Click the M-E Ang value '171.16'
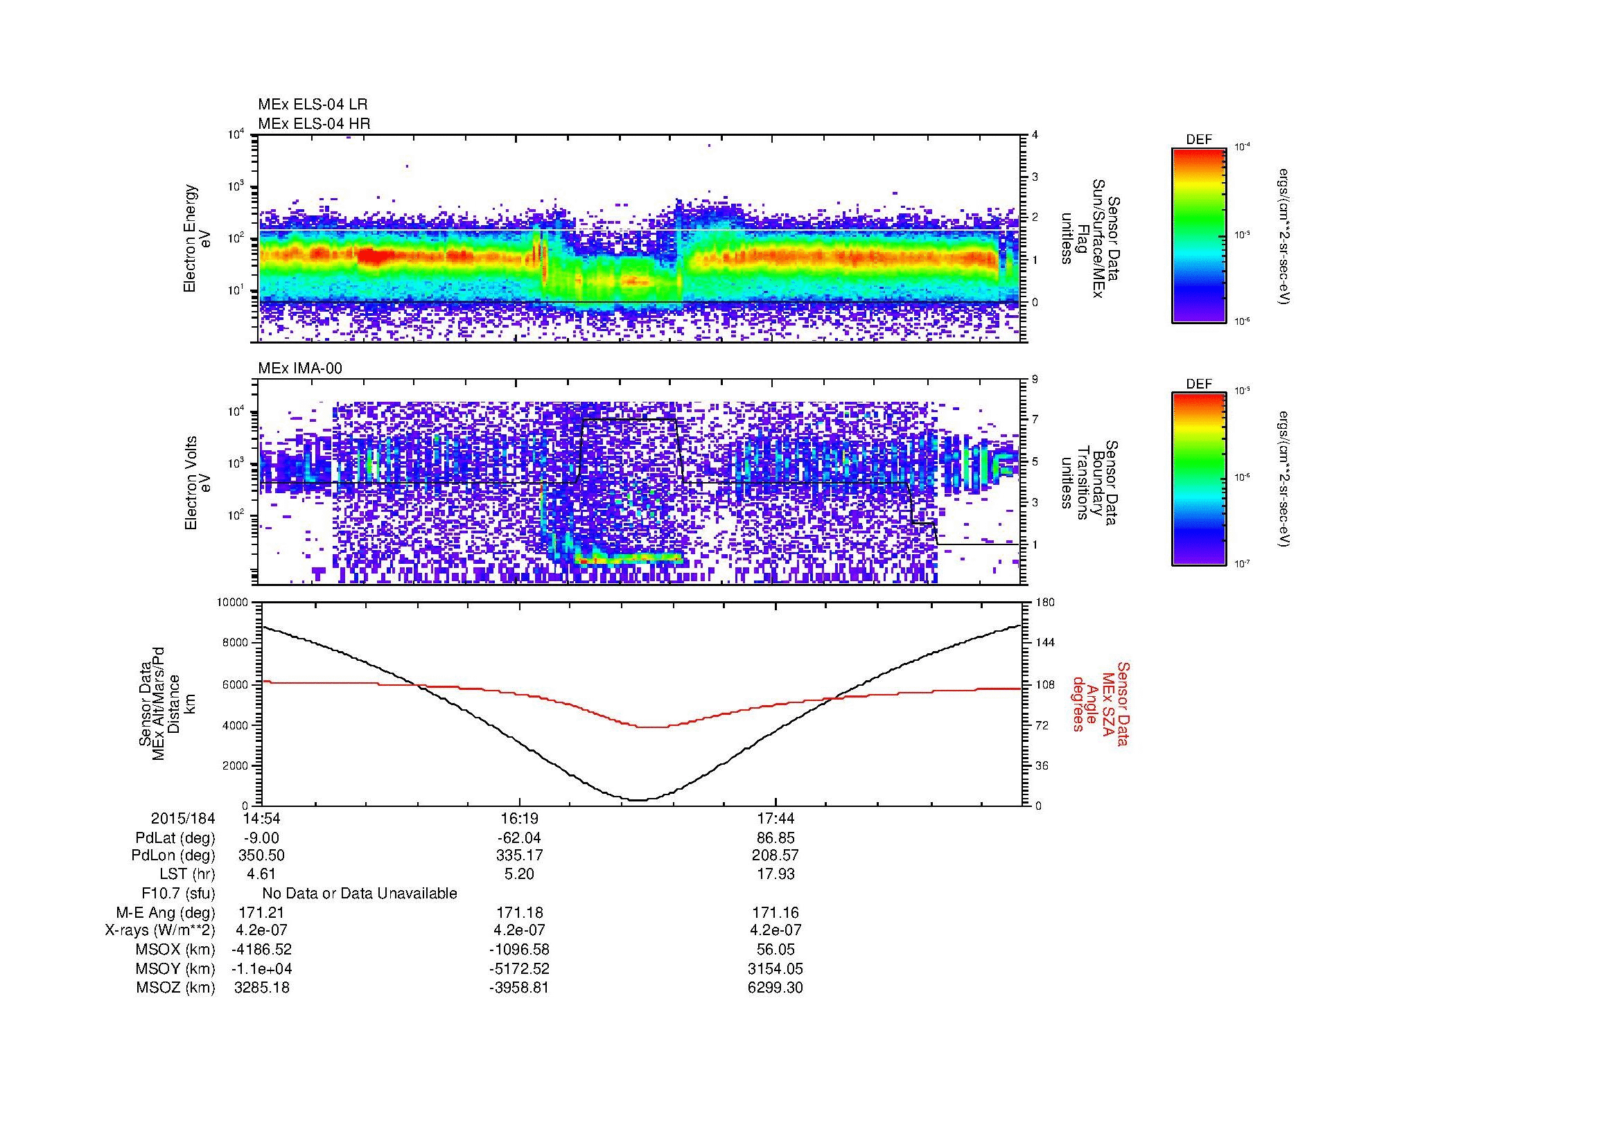 [776, 913]
